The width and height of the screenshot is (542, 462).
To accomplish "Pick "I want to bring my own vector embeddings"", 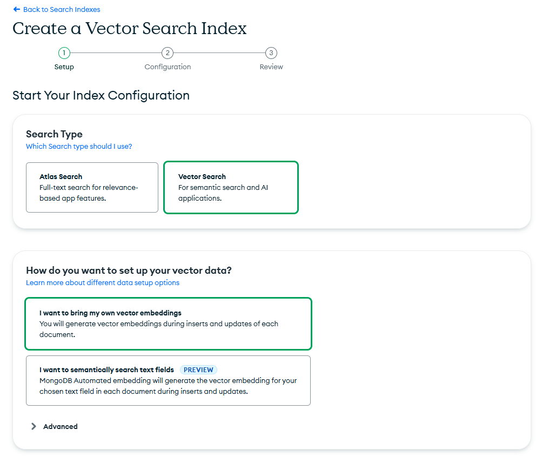I will (x=168, y=324).
